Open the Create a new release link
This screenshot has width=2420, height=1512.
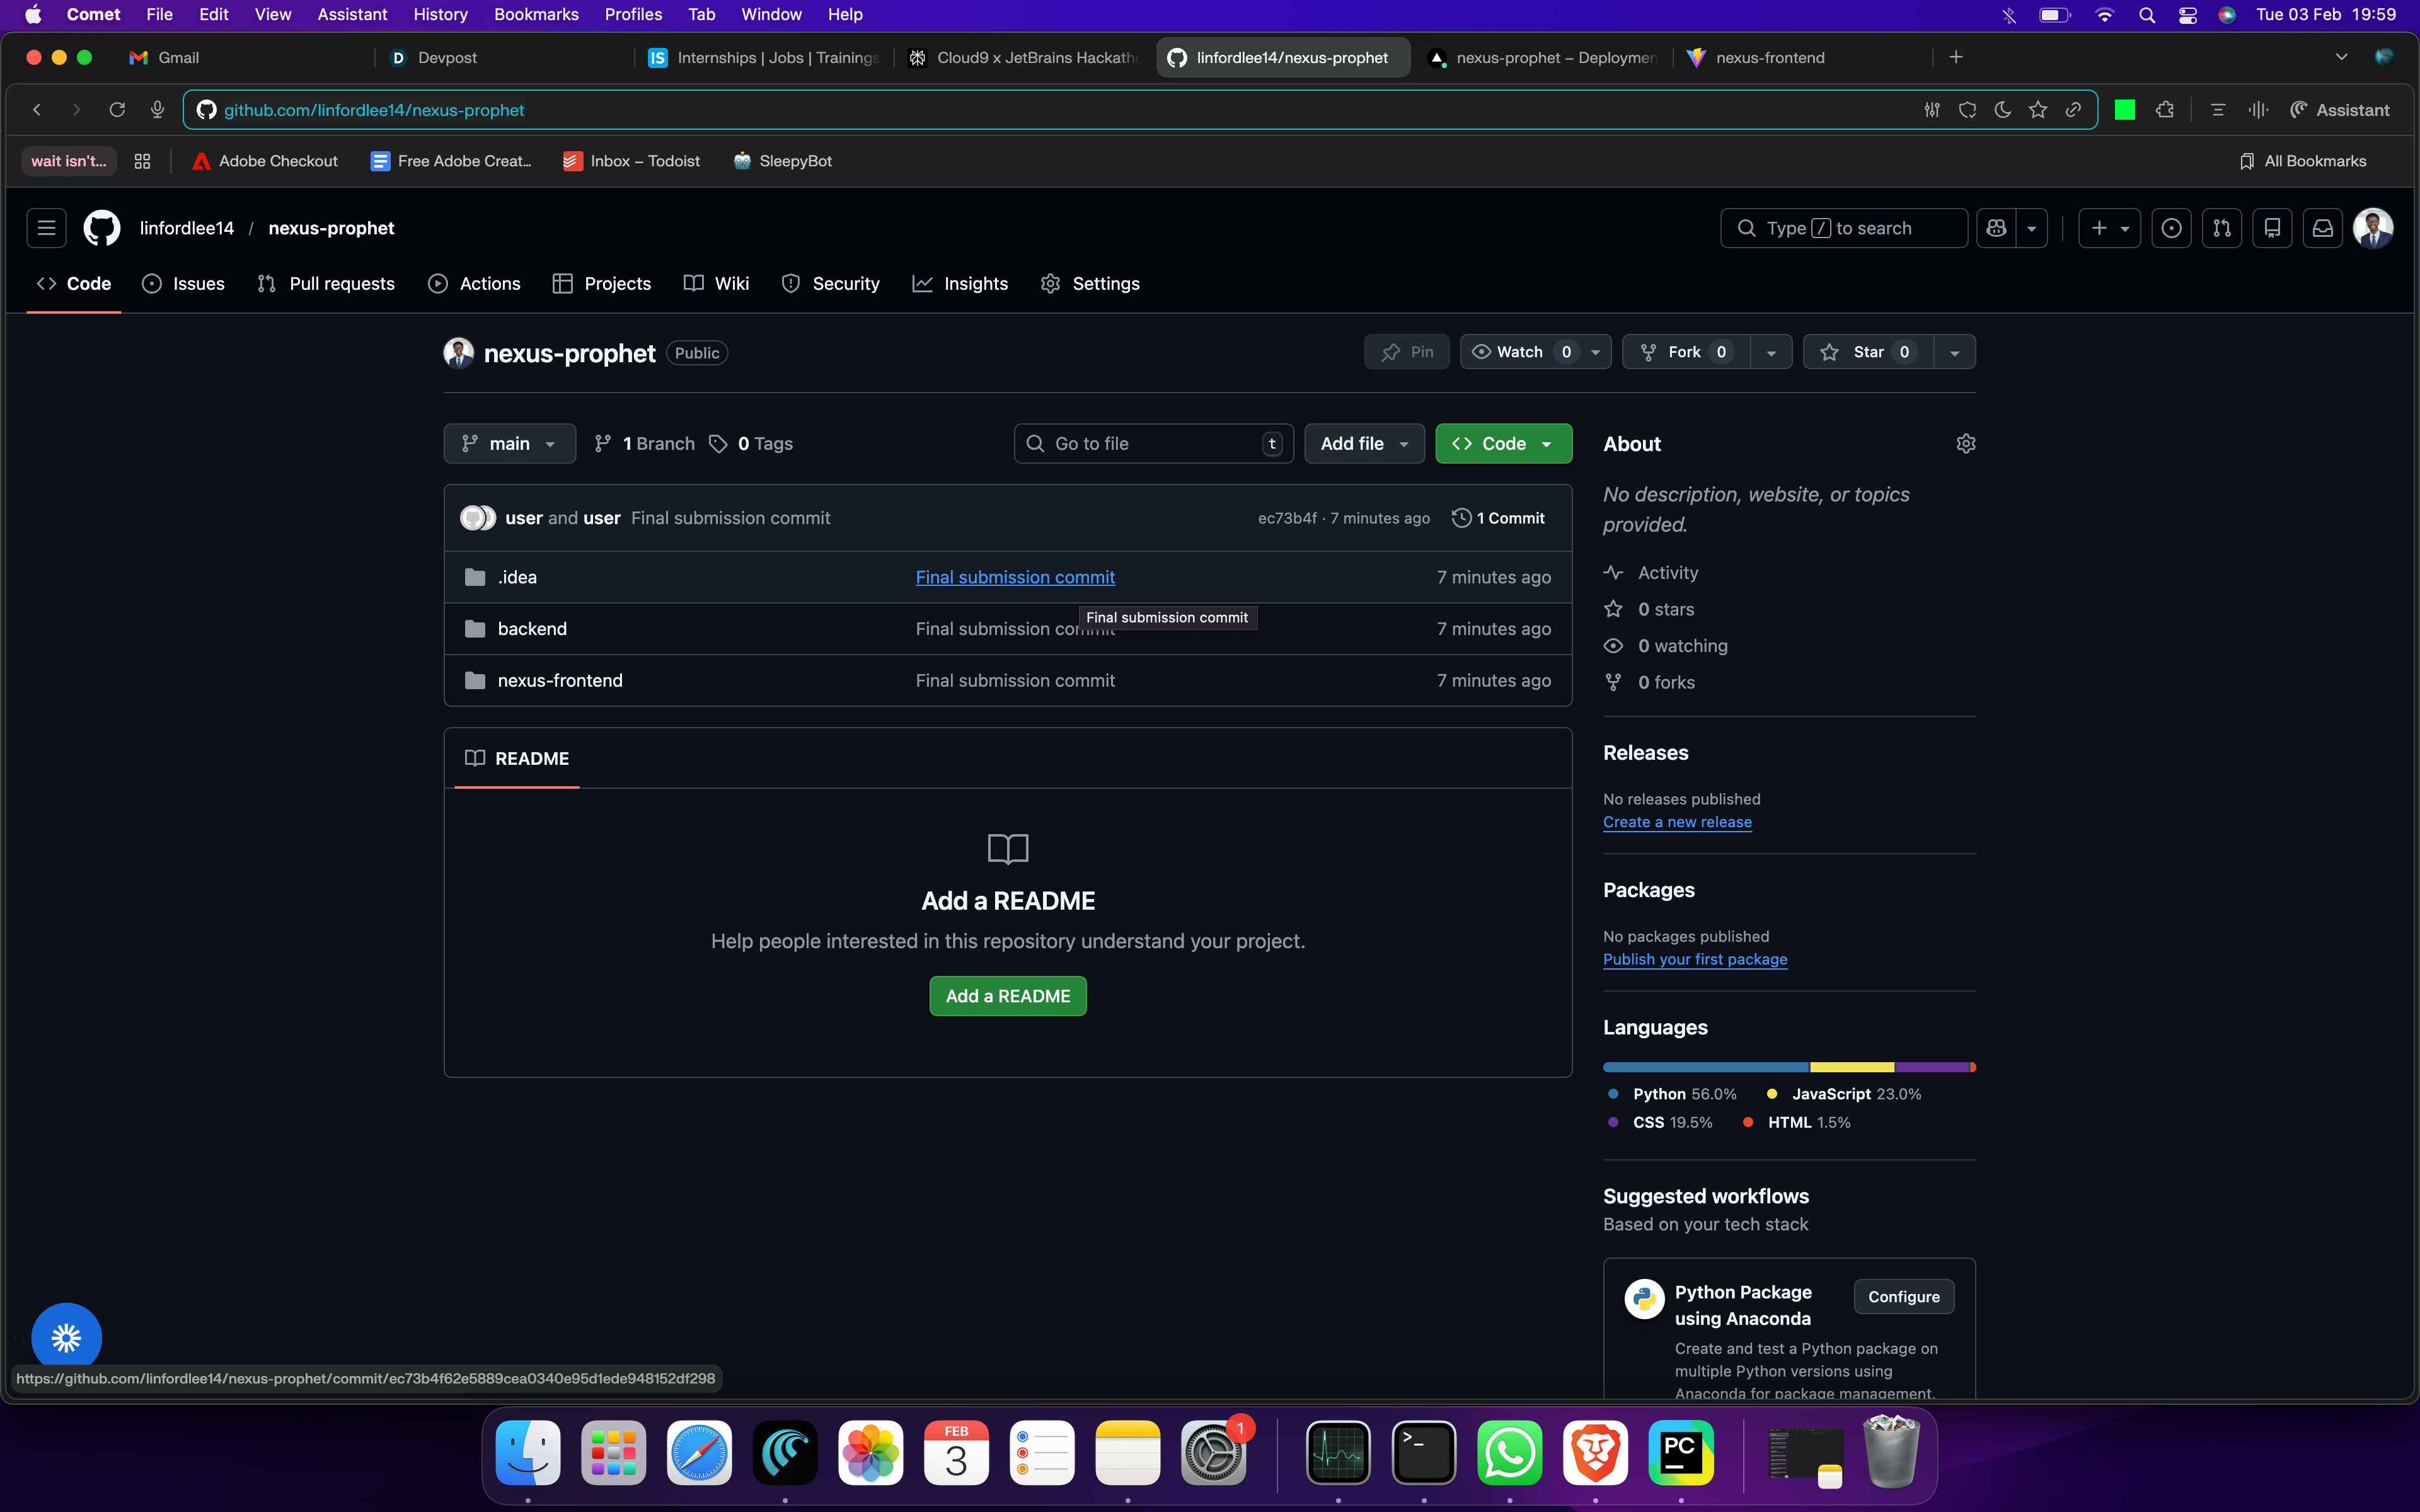pos(1677,822)
